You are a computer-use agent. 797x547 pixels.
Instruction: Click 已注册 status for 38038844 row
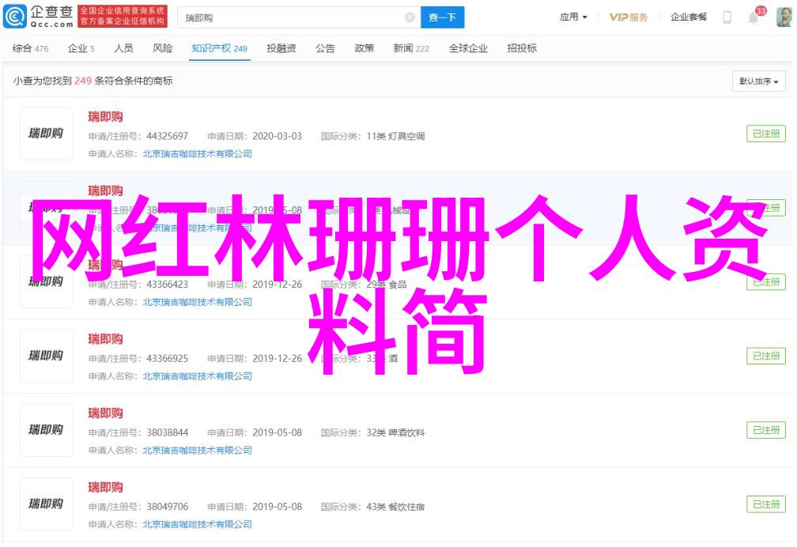[x=766, y=430]
